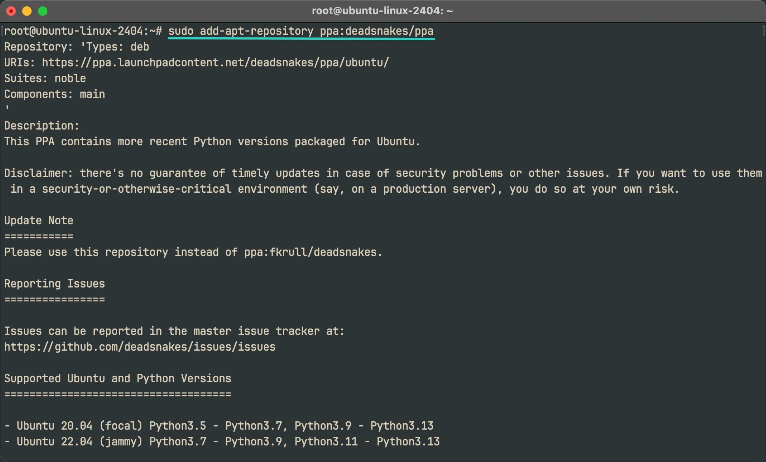The width and height of the screenshot is (766, 462).
Task: Click the yellow minimize window button
Action: coord(27,11)
